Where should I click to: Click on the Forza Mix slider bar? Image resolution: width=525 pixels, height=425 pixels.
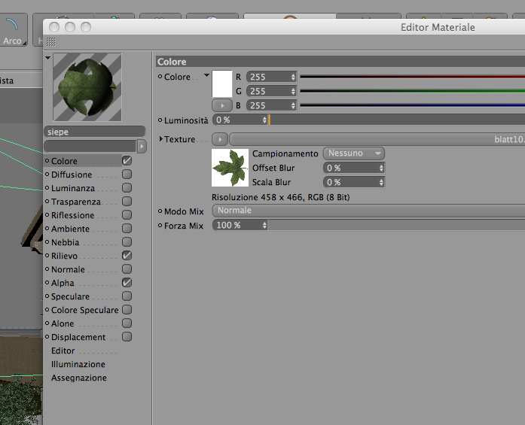(x=397, y=226)
